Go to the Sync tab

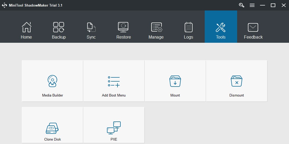[91, 30]
